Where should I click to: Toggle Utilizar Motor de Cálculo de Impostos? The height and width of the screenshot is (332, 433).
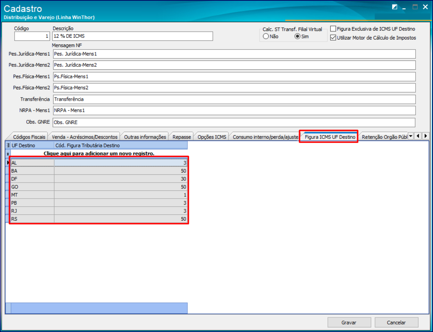[333, 37]
